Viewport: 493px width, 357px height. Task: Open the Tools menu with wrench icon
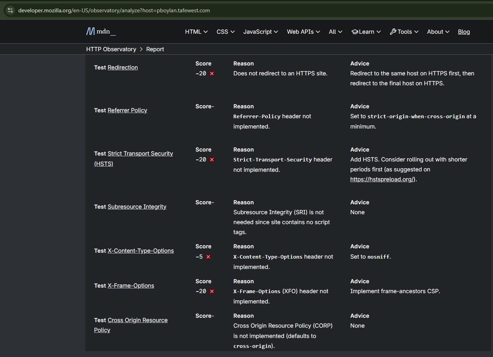click(404, 32)
